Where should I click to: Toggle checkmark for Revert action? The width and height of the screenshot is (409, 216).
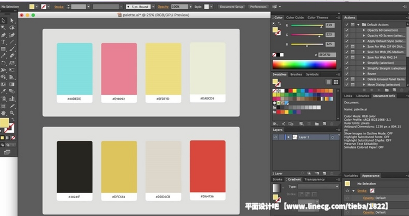[x=347, y=73]
